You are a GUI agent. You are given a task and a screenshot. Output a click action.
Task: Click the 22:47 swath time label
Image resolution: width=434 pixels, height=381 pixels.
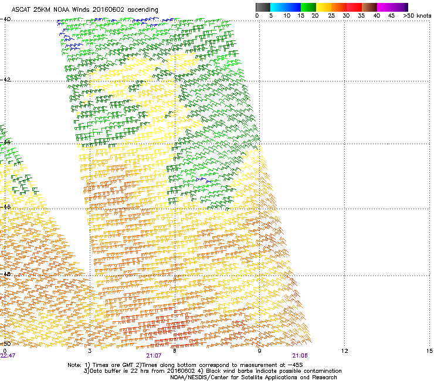click(8, 356)
